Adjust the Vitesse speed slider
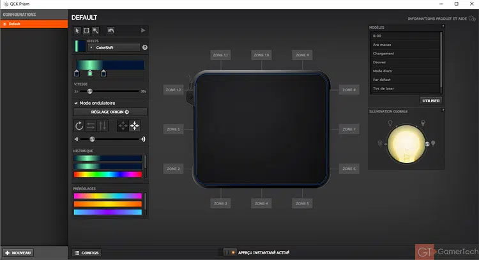The image size is (479, 260). point(90,91)
